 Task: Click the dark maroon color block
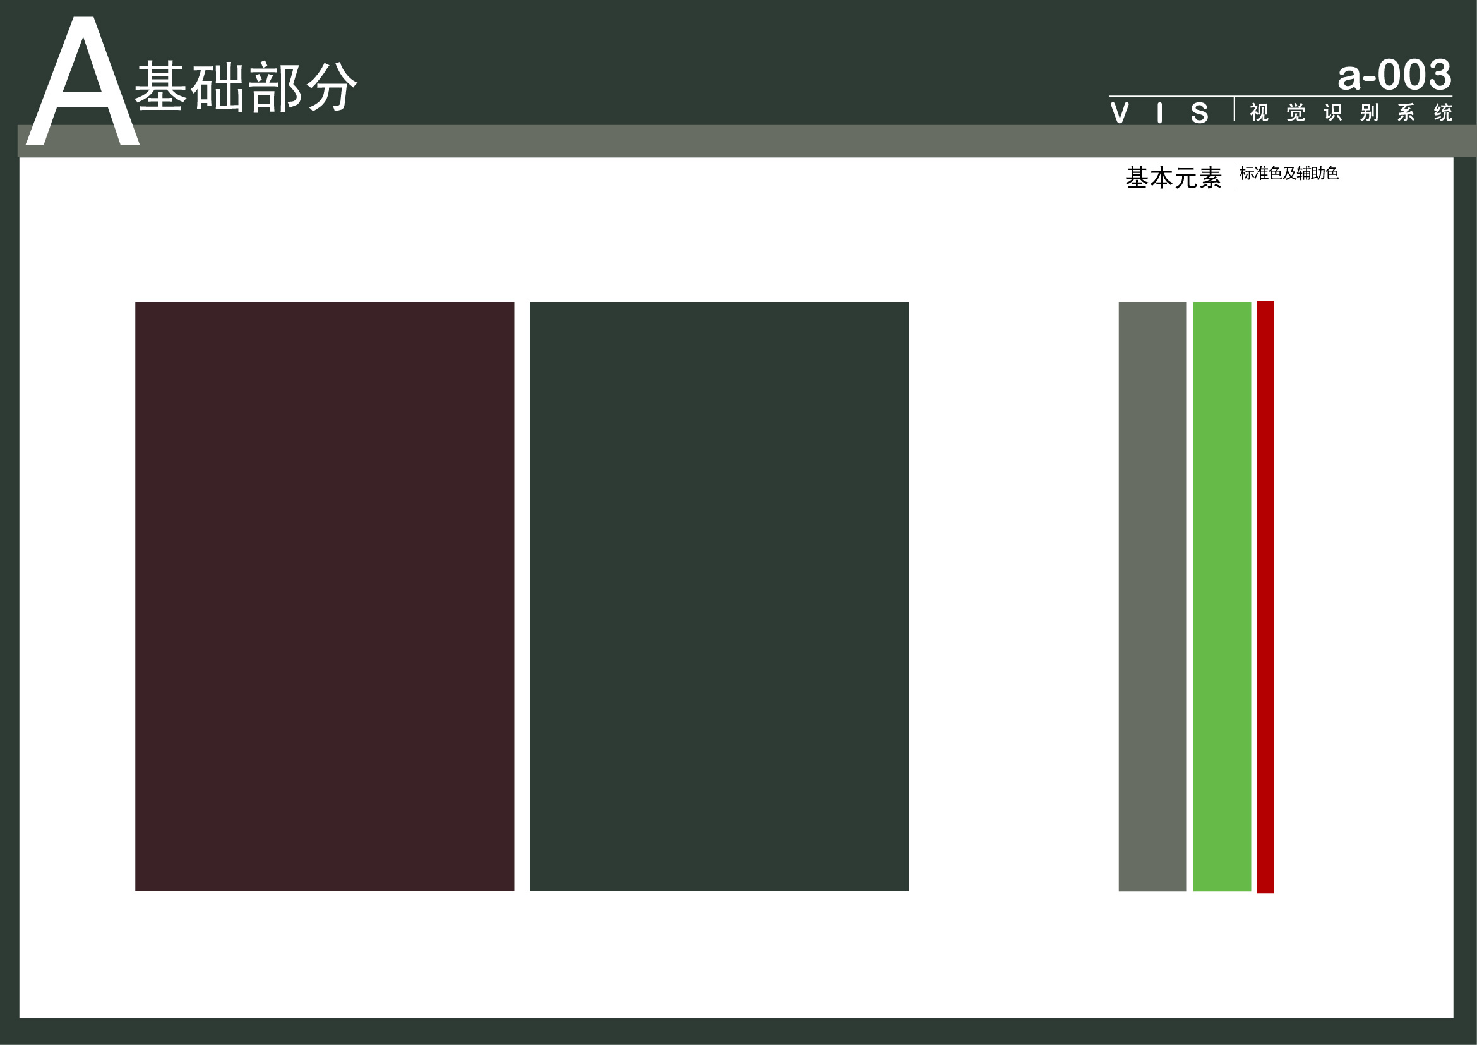(324, 596)
